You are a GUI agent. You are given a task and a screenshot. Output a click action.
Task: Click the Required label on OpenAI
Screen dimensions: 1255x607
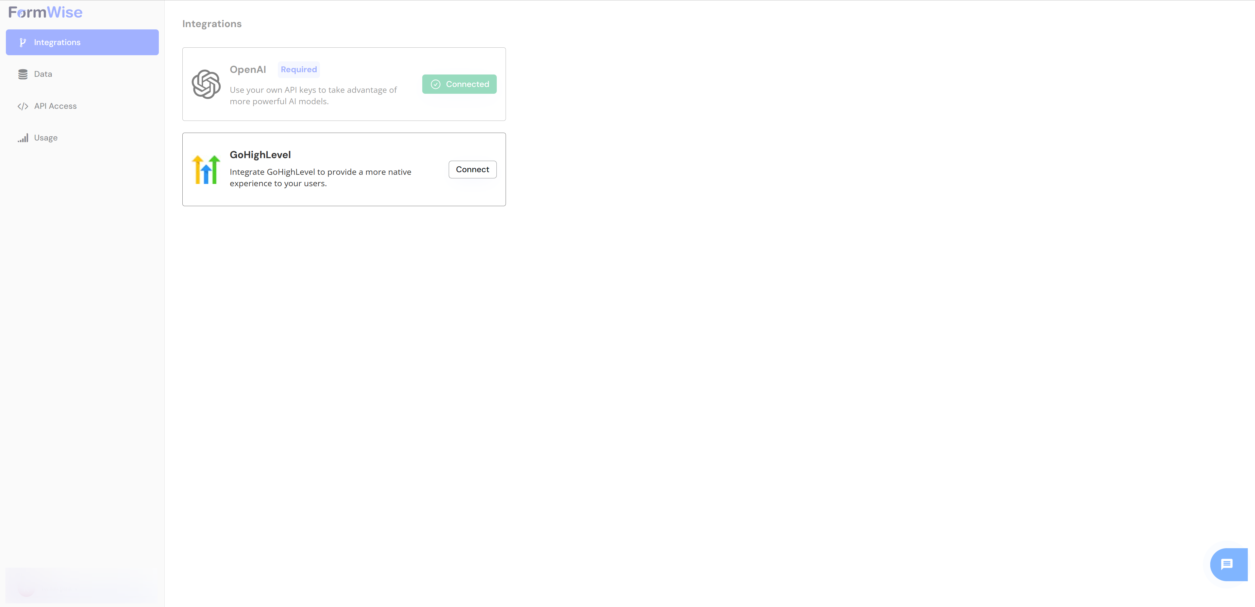tap(298, 69)
